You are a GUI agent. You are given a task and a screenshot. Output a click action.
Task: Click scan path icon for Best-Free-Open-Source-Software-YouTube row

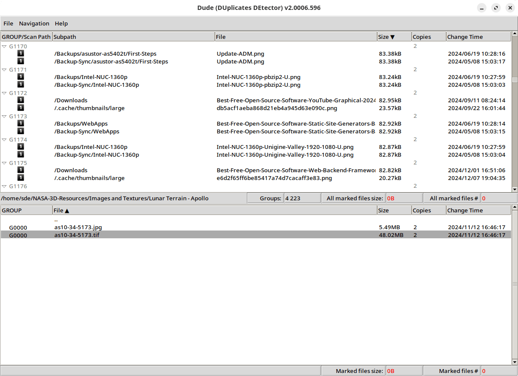point(21,100)
